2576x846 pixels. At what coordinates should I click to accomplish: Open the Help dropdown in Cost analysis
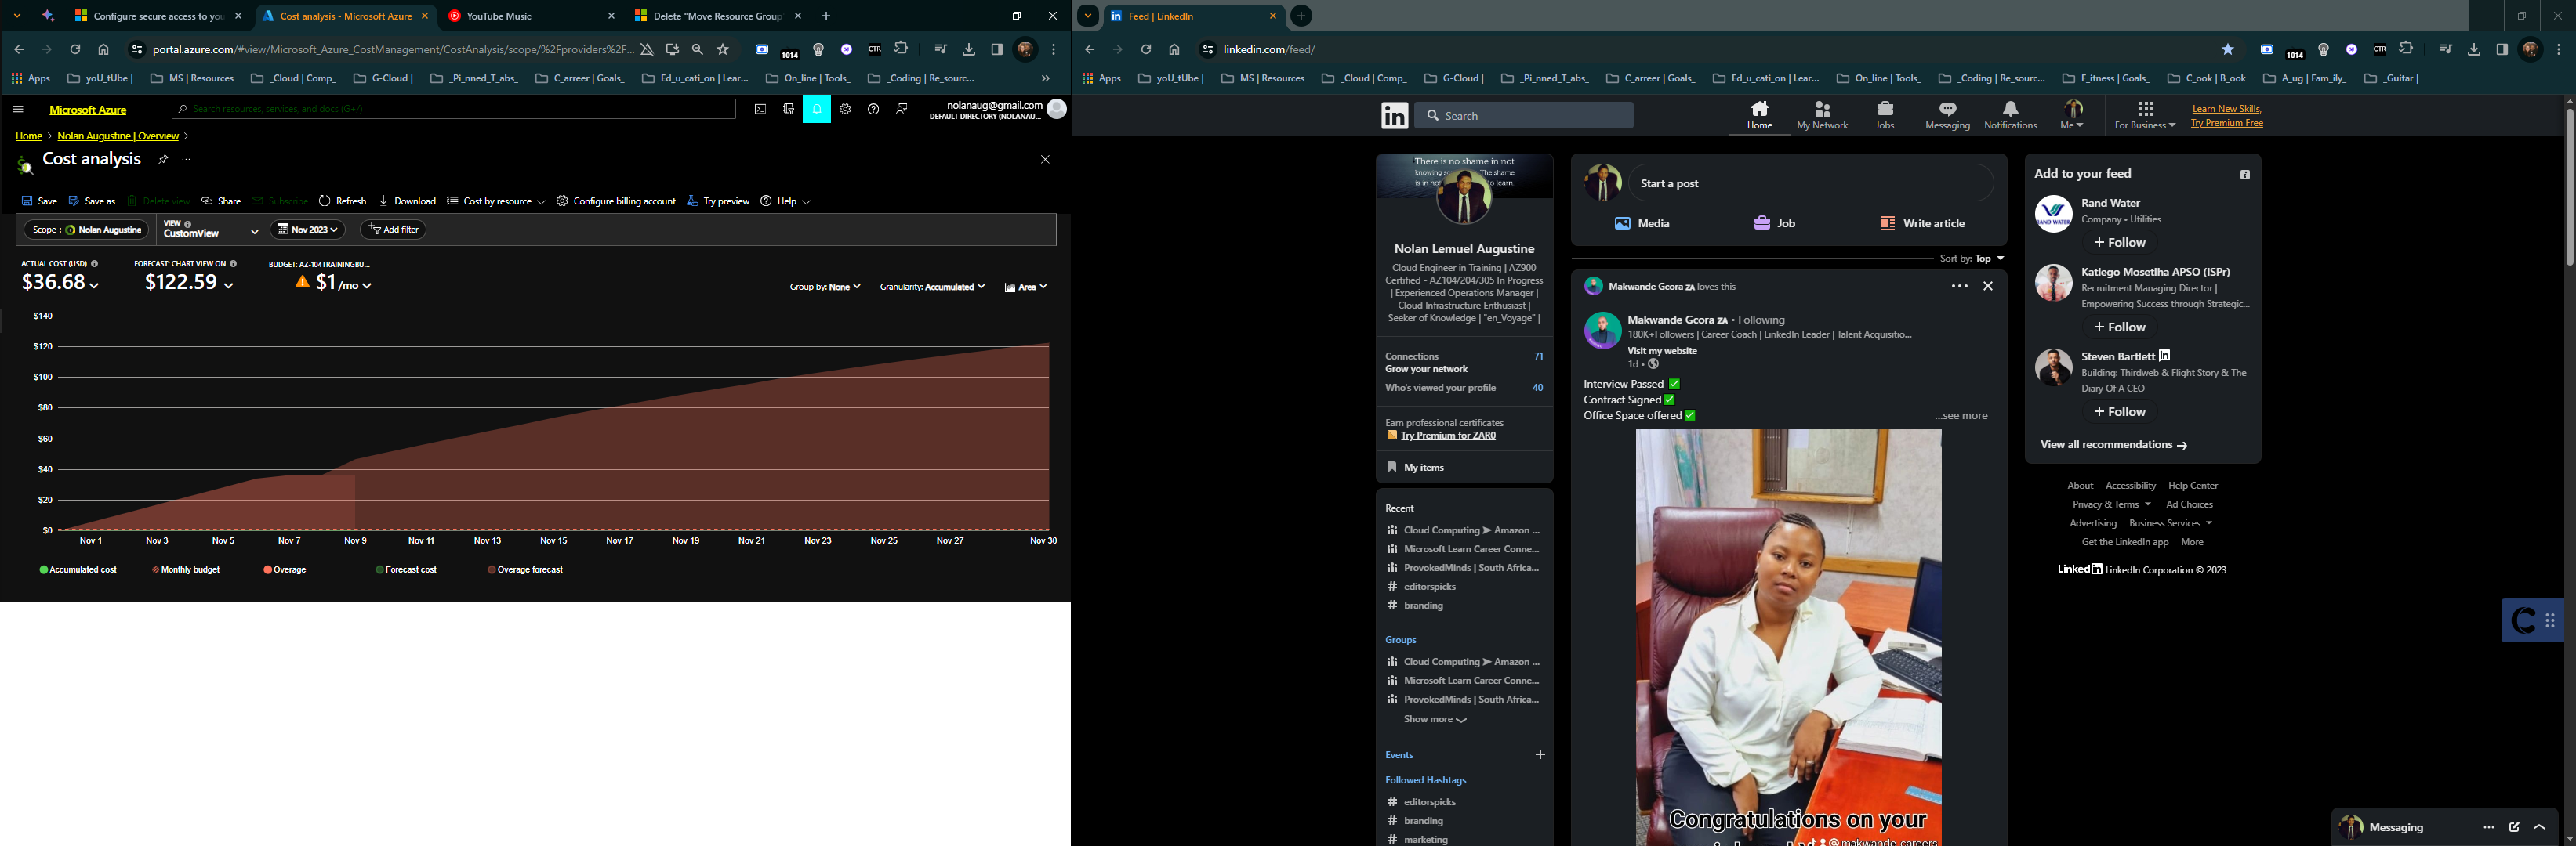coord(785,201)
